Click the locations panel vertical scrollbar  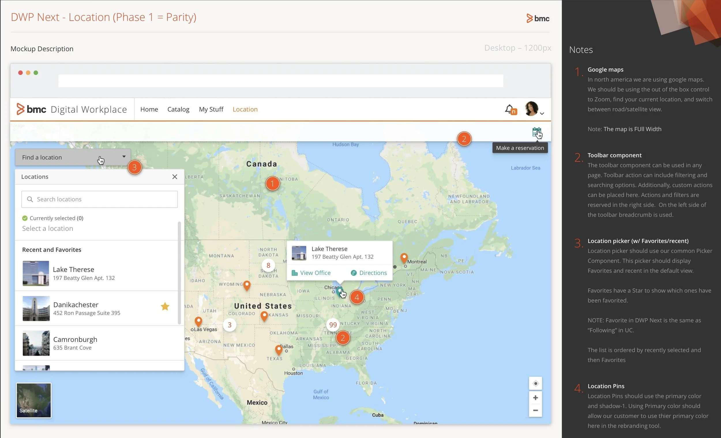tap(179, 272)
